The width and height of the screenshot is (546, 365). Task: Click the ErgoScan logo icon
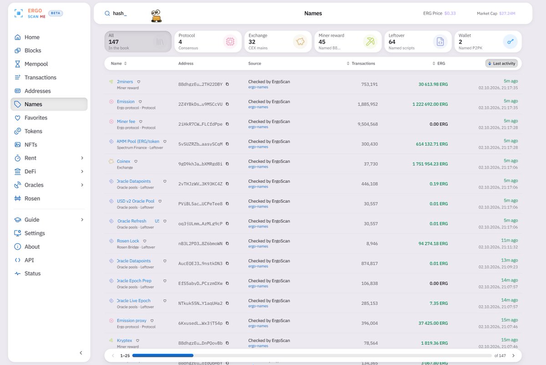(x=19, y=13)
